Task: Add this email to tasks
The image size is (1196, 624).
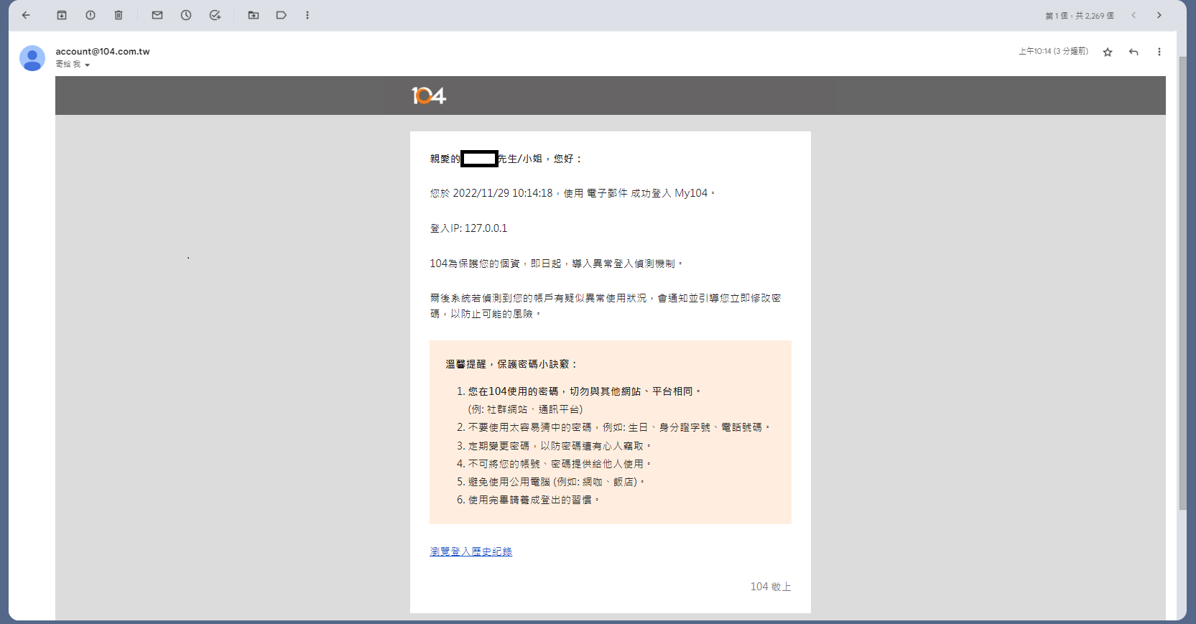Action: click(x=215, y=15)
